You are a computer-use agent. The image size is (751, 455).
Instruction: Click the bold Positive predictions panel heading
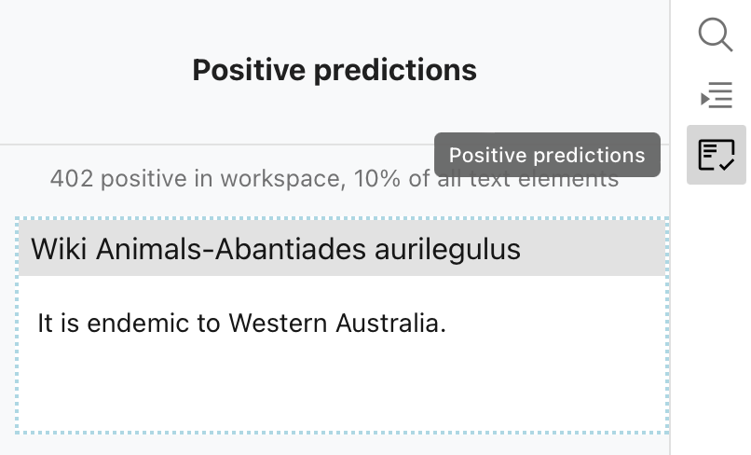[x=335, y=70]
